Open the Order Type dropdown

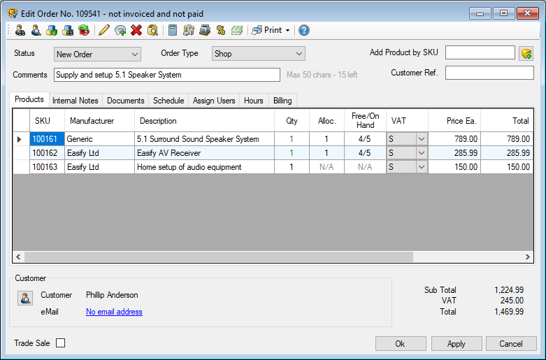coord(299,54)
